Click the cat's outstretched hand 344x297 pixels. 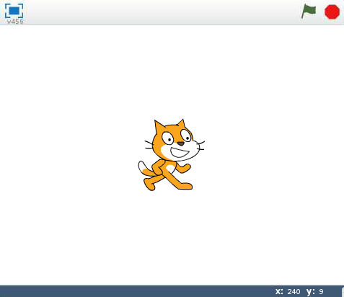(185, 168)
